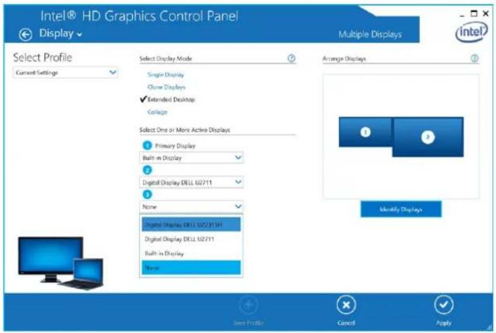Click the back arrow icon
The width and height of the screenshot is (496, 333).
(x=25, y=35)
